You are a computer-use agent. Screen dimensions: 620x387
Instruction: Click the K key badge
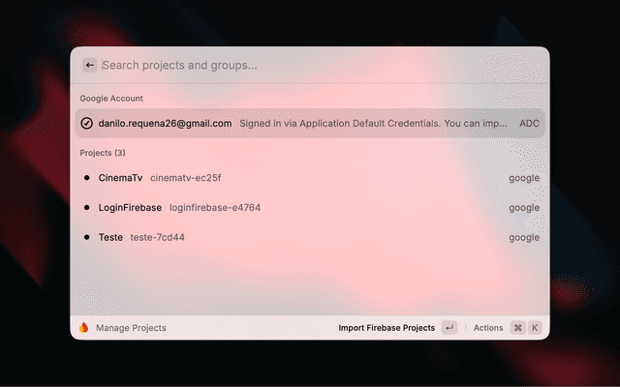point(535,327)
